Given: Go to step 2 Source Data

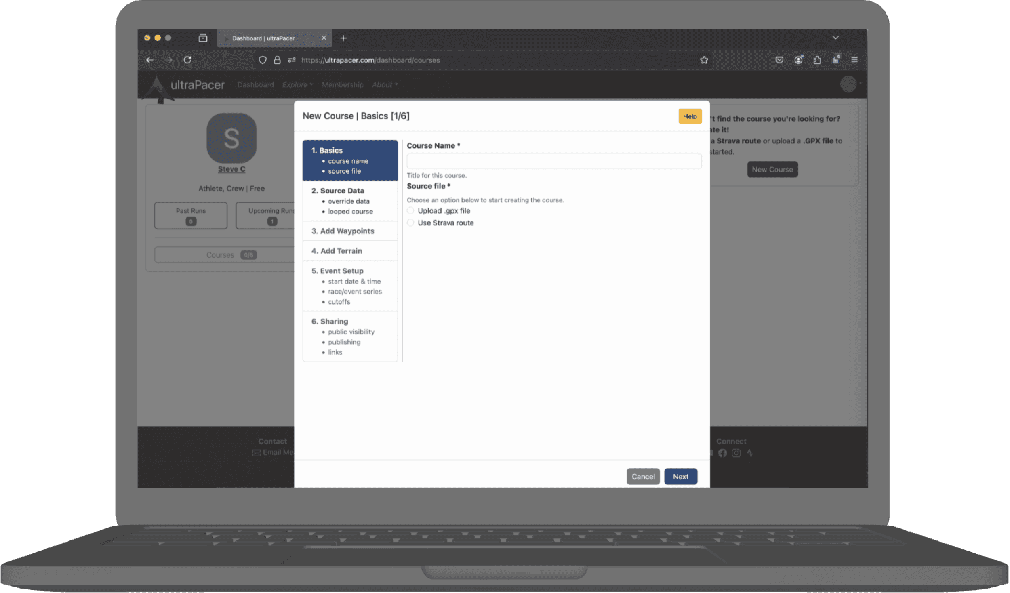Looking at the screenshot, I should tap(342, 191).
